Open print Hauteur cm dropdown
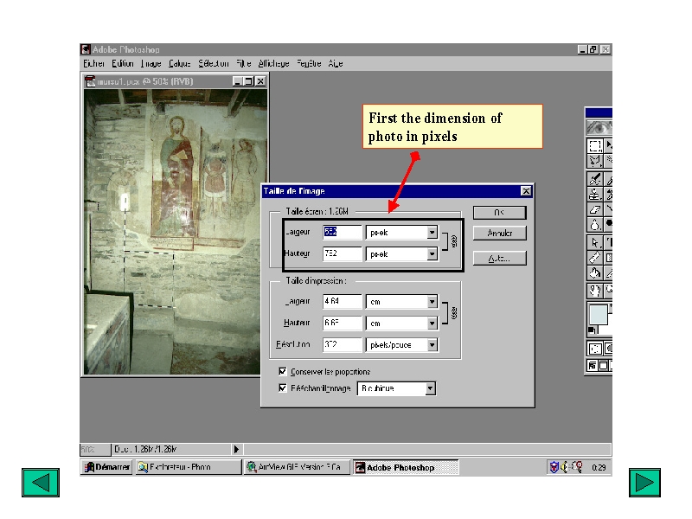The width and height of the screenshot is (692, 519). [432, 323]
